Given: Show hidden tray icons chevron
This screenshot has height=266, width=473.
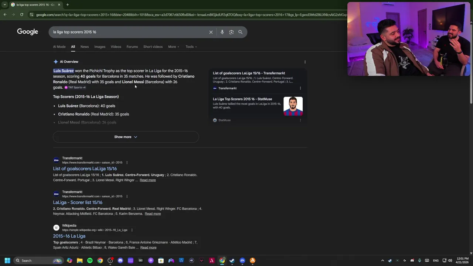Looking at the screenshot, I should pos(382,260).
